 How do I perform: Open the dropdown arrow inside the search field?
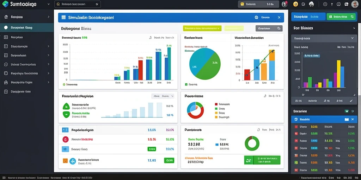pyautogui.click(x=97, y=4)
